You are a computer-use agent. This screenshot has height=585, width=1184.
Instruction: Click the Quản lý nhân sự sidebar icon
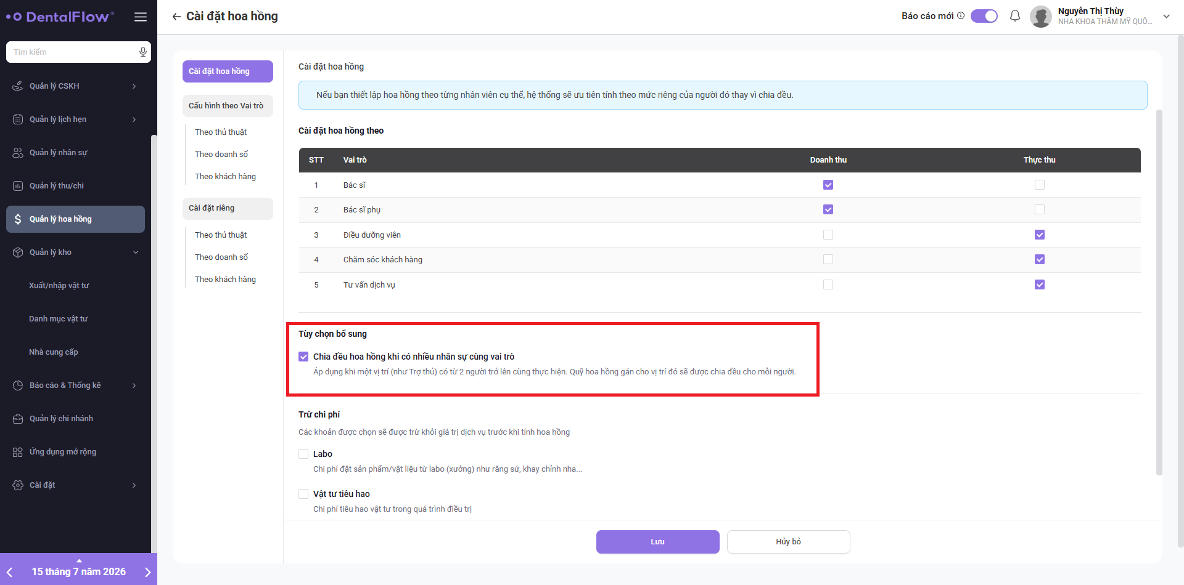(18, 153)
